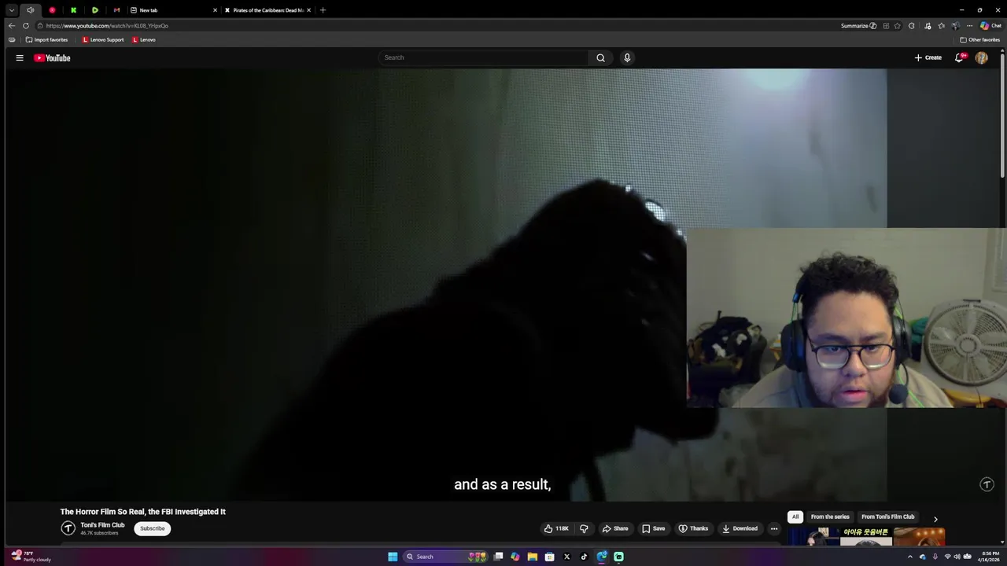1007x566 pixels.
Task: Open tab actions dropdown arrow
Action: tap(11, 10)
